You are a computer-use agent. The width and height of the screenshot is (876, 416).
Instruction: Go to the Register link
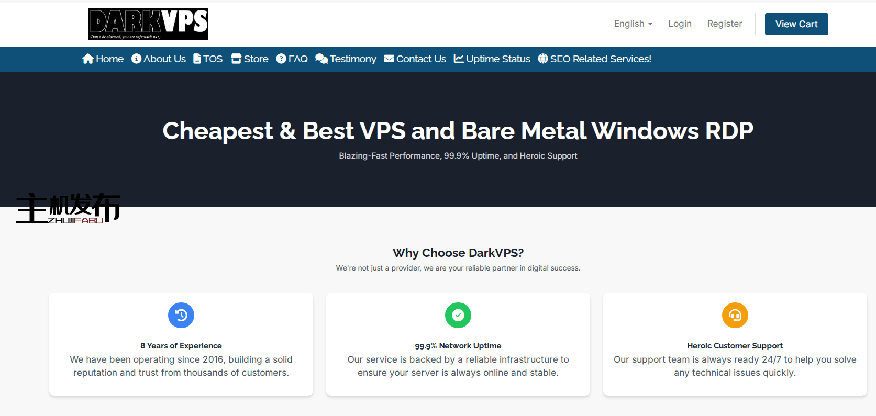click(x=724, y=24)
